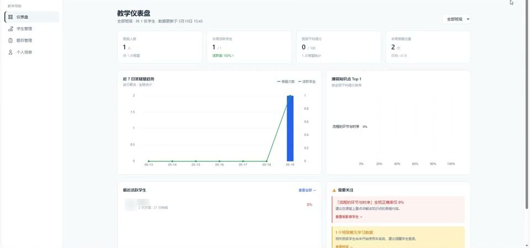
Task: Click the line point at 05-13
Action: click(x=149, y=161)
